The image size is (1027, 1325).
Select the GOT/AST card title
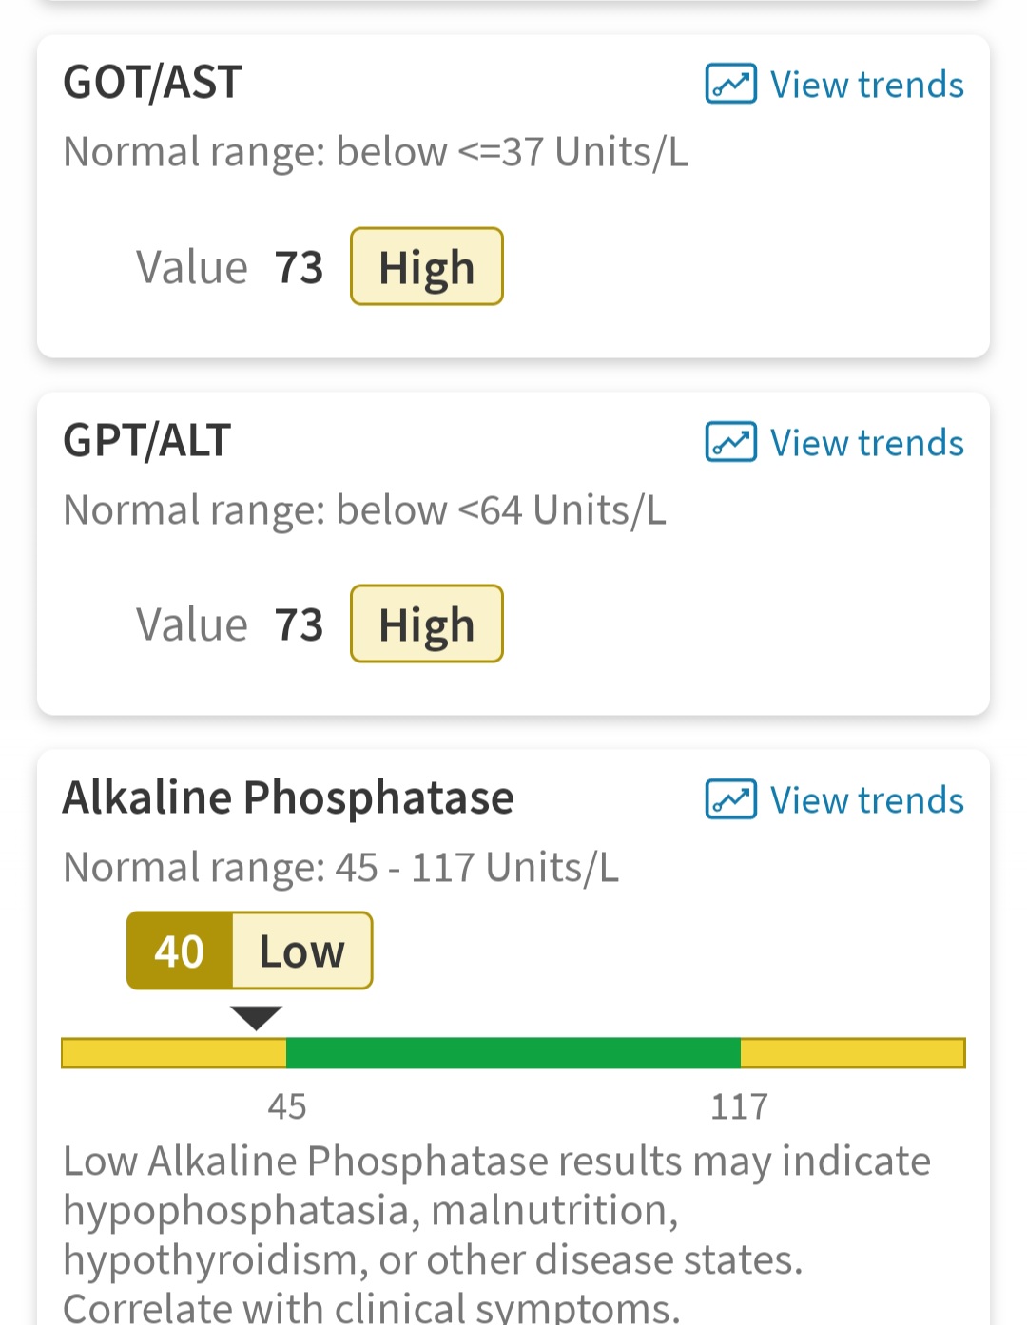point(152,83)
